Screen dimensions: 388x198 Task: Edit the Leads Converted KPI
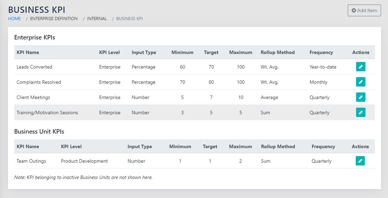pos(361,67)
